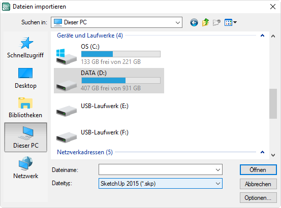Open Bibliotheken from the sidebar
281x208 pixels.
(x=25, y=108)
